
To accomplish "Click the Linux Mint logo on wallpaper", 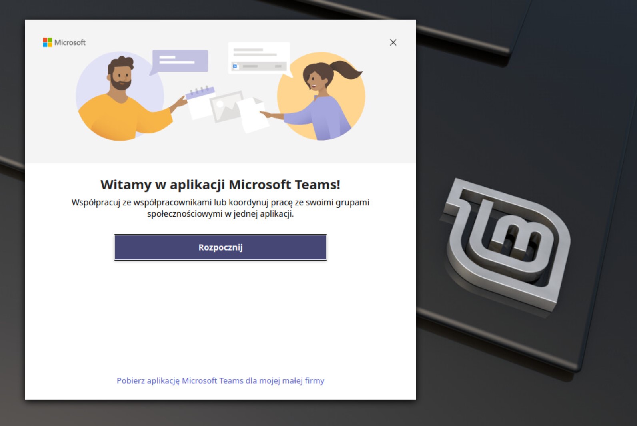I will point(507,244).
